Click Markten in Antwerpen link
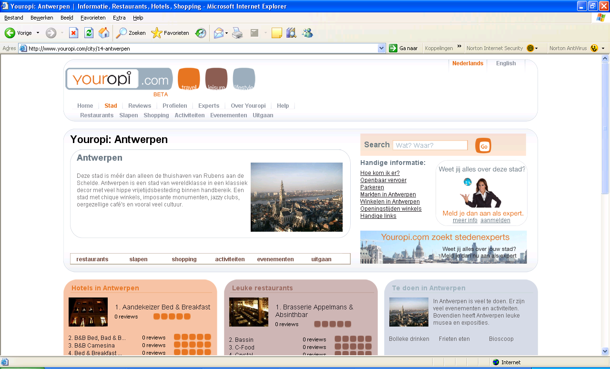610x369 pixels. pos(388,195)
